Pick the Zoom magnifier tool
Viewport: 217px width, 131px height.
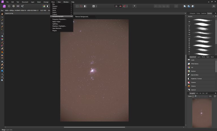coord(2,80)
